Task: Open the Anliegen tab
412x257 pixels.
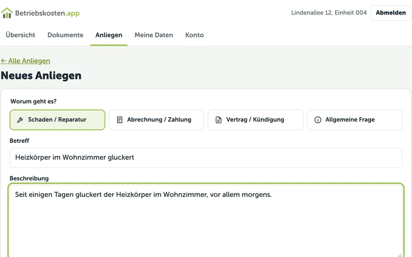Action: click(x=109, y=35)
